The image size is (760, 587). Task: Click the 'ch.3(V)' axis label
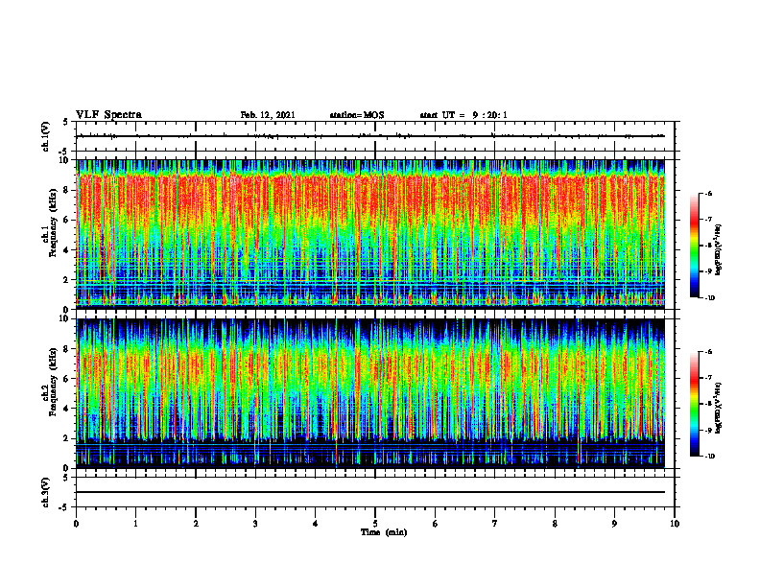click(x=45, y=492)
